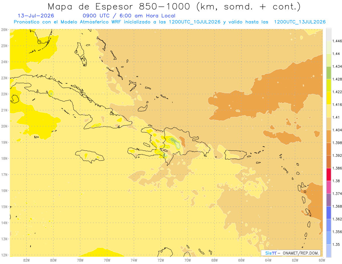Click the longitude label '60W'

point(322,260)
